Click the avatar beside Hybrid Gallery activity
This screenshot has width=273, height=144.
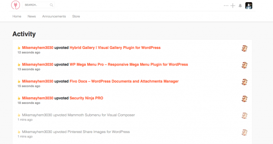click(245, 48)
